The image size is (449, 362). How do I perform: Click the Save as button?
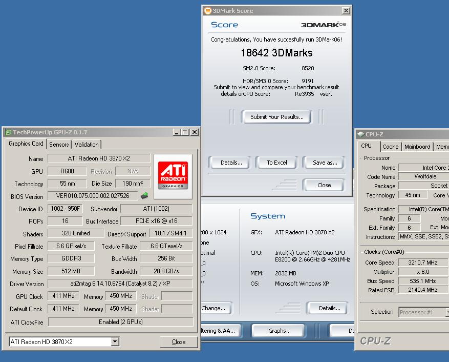[325, 163]
